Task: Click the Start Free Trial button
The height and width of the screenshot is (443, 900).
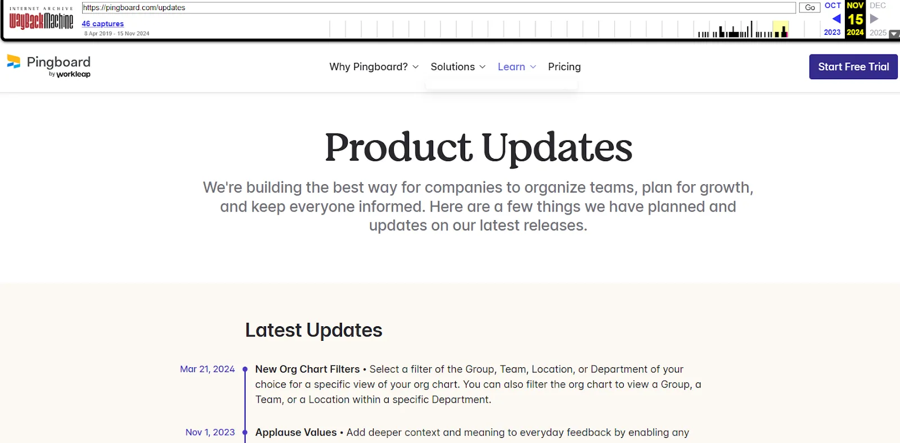Action: click(x=853, y=67)
